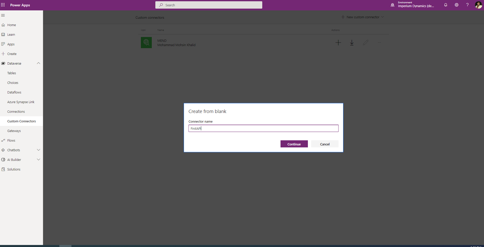484x247 pixels.
Task: Select Solutions in the left navigation
Action: (14, 169)
